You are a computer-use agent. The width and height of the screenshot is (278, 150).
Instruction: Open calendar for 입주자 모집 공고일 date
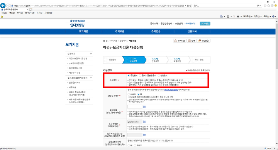pos(144,135)
